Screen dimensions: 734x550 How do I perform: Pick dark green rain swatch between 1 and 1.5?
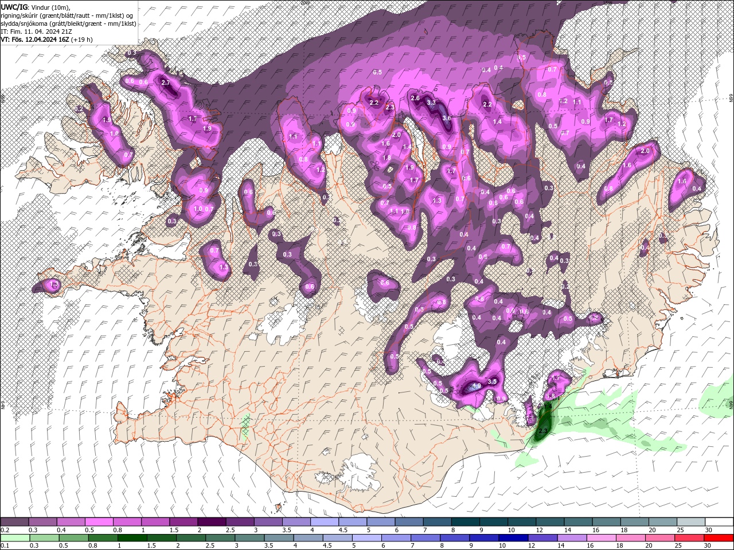[x=132, y=538]
